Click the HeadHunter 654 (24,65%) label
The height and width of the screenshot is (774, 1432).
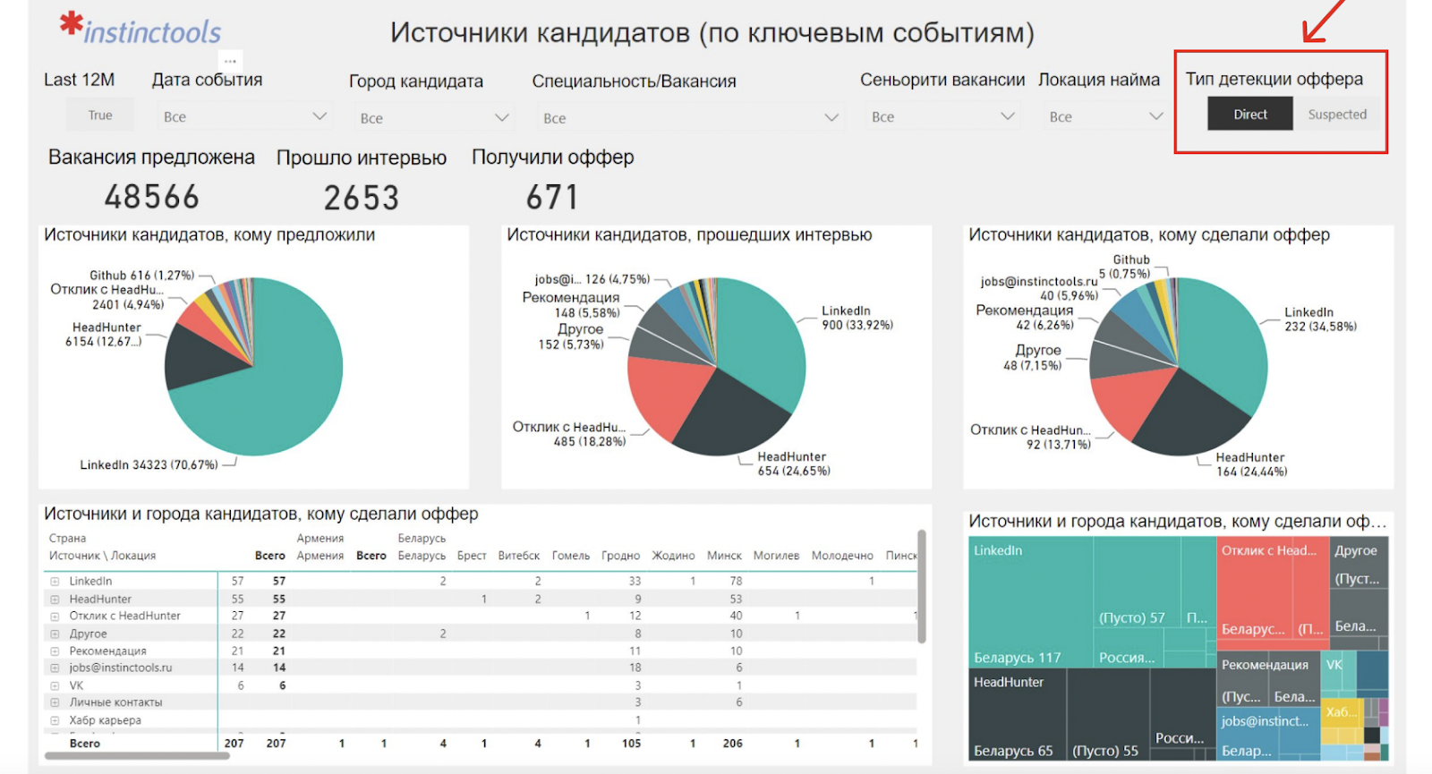(x=793, y=464)
